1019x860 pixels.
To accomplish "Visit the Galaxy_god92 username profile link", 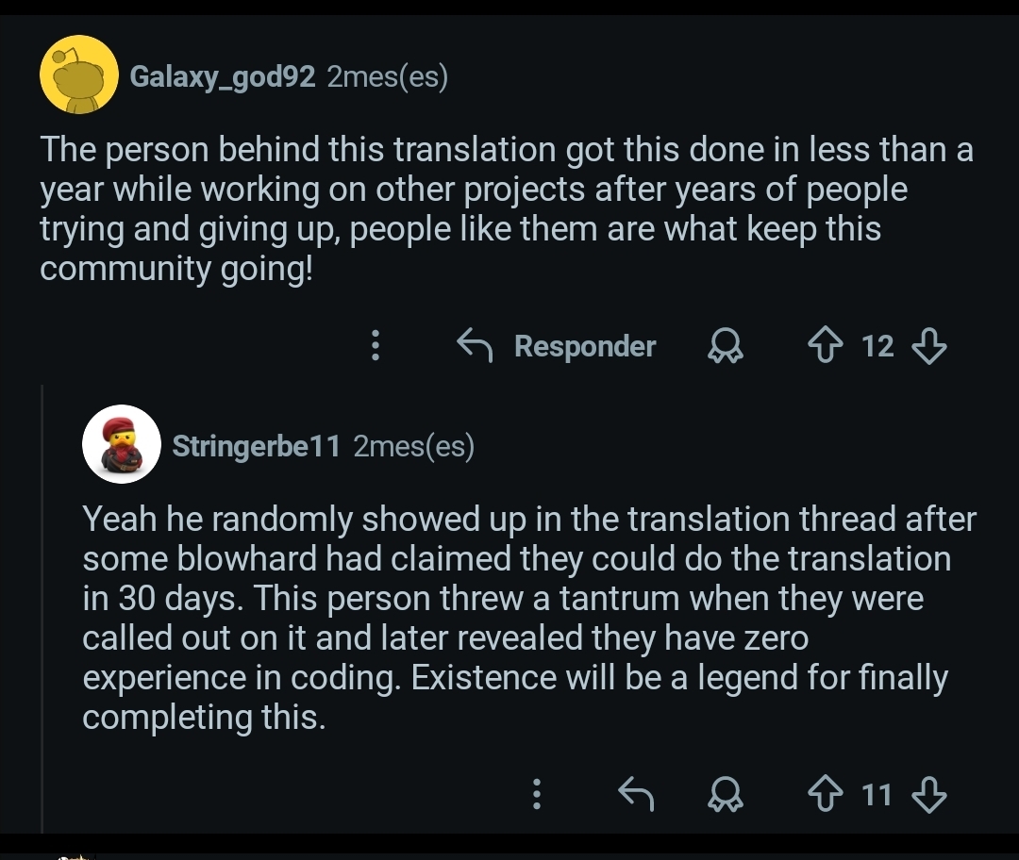I will tap(222, 76).
